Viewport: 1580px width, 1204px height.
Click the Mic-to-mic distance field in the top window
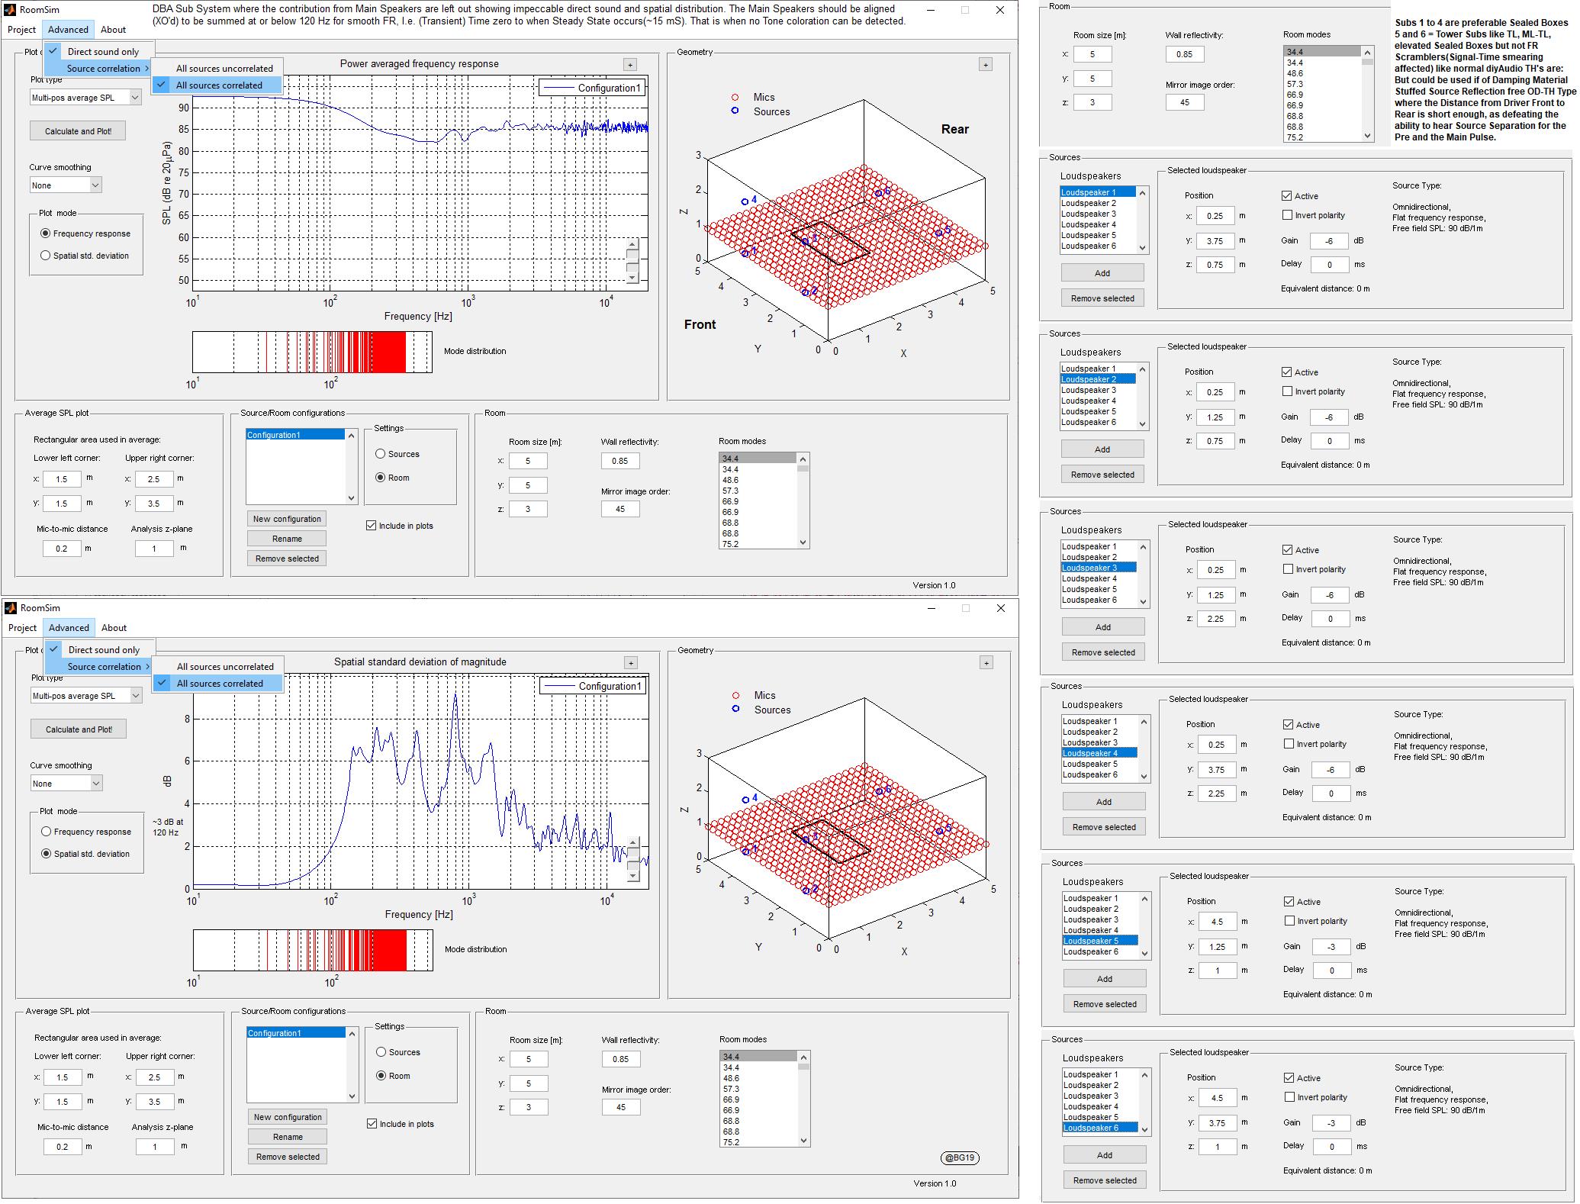pyautogui.click(x=62, y=549)
